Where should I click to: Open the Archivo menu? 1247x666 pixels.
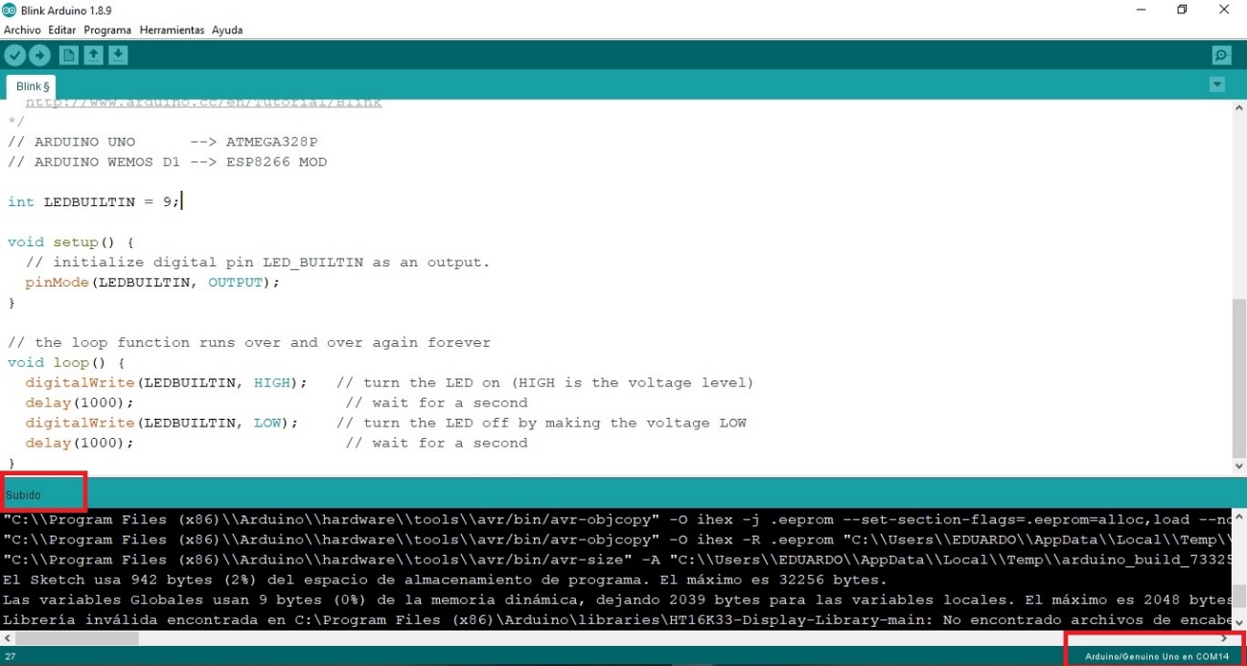click(22, 30)
